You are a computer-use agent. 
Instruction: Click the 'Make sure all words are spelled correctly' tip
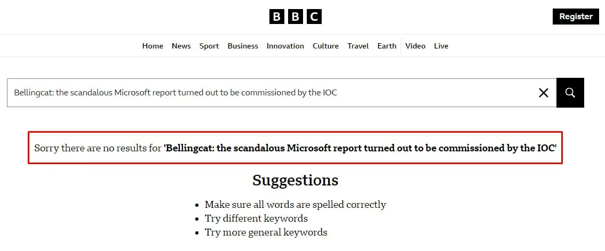point(295,205)
